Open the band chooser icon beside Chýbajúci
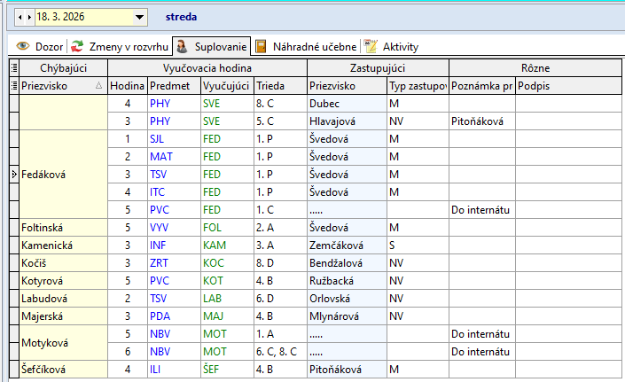The width and height of the screenshot is (625, 382). (13, 67)
